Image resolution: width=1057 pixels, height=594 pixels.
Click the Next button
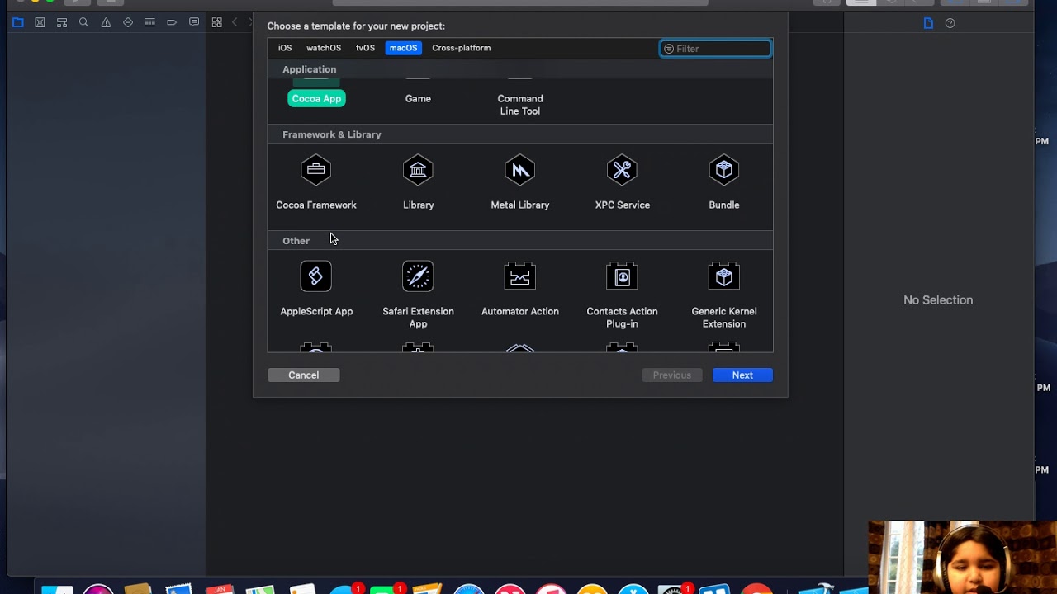click(x=742, y=375)
